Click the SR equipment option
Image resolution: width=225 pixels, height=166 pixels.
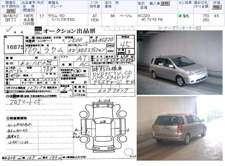point(99,57)
